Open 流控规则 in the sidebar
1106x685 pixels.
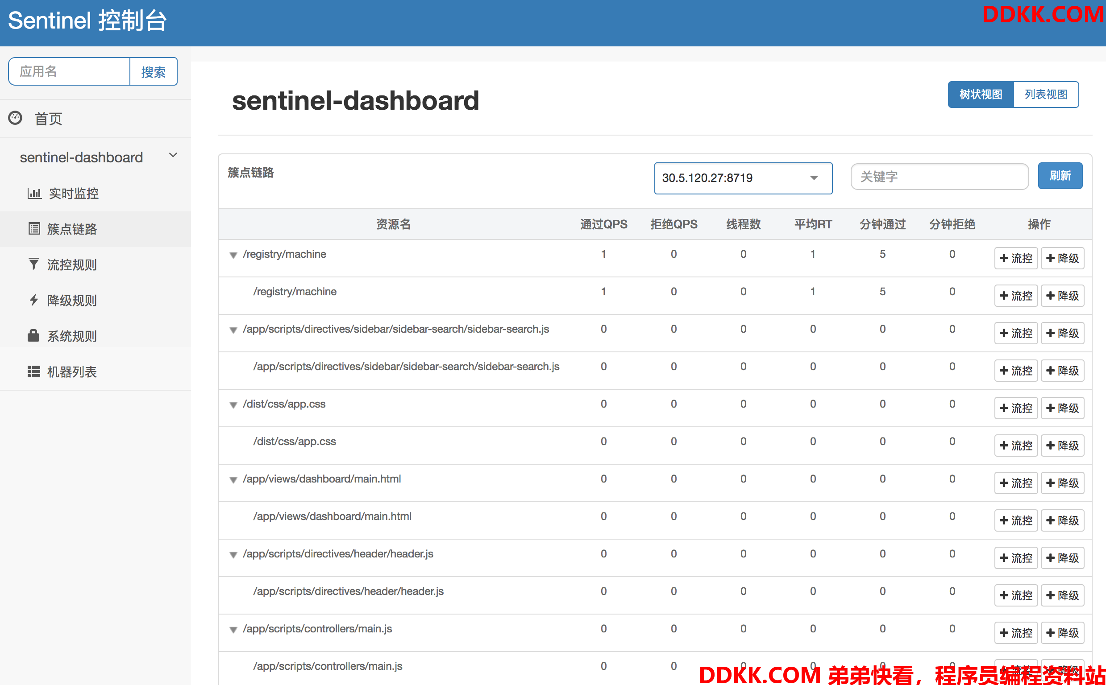[x=95, y=264]
